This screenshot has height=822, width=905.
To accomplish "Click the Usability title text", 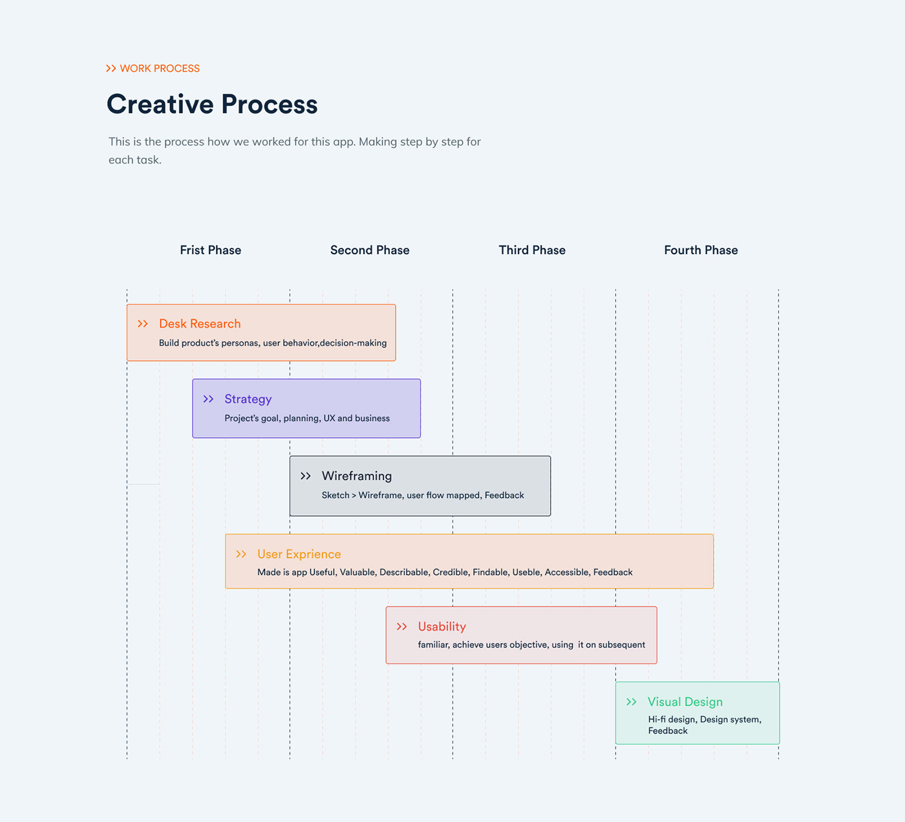I will coord(442,627).
